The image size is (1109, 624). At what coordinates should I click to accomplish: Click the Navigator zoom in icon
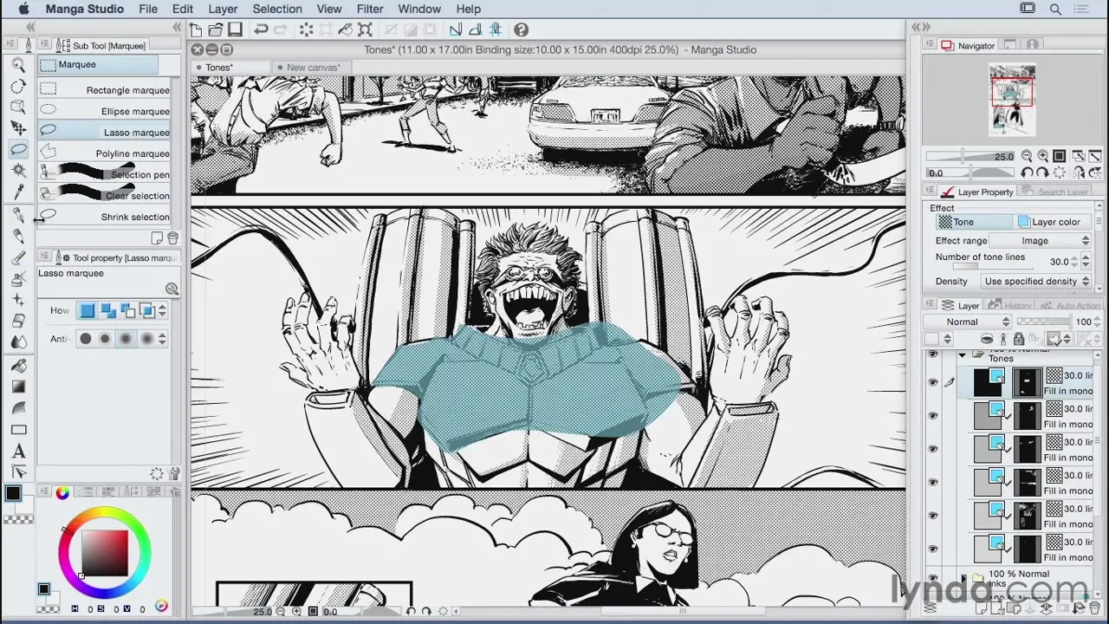(1042, 156)
